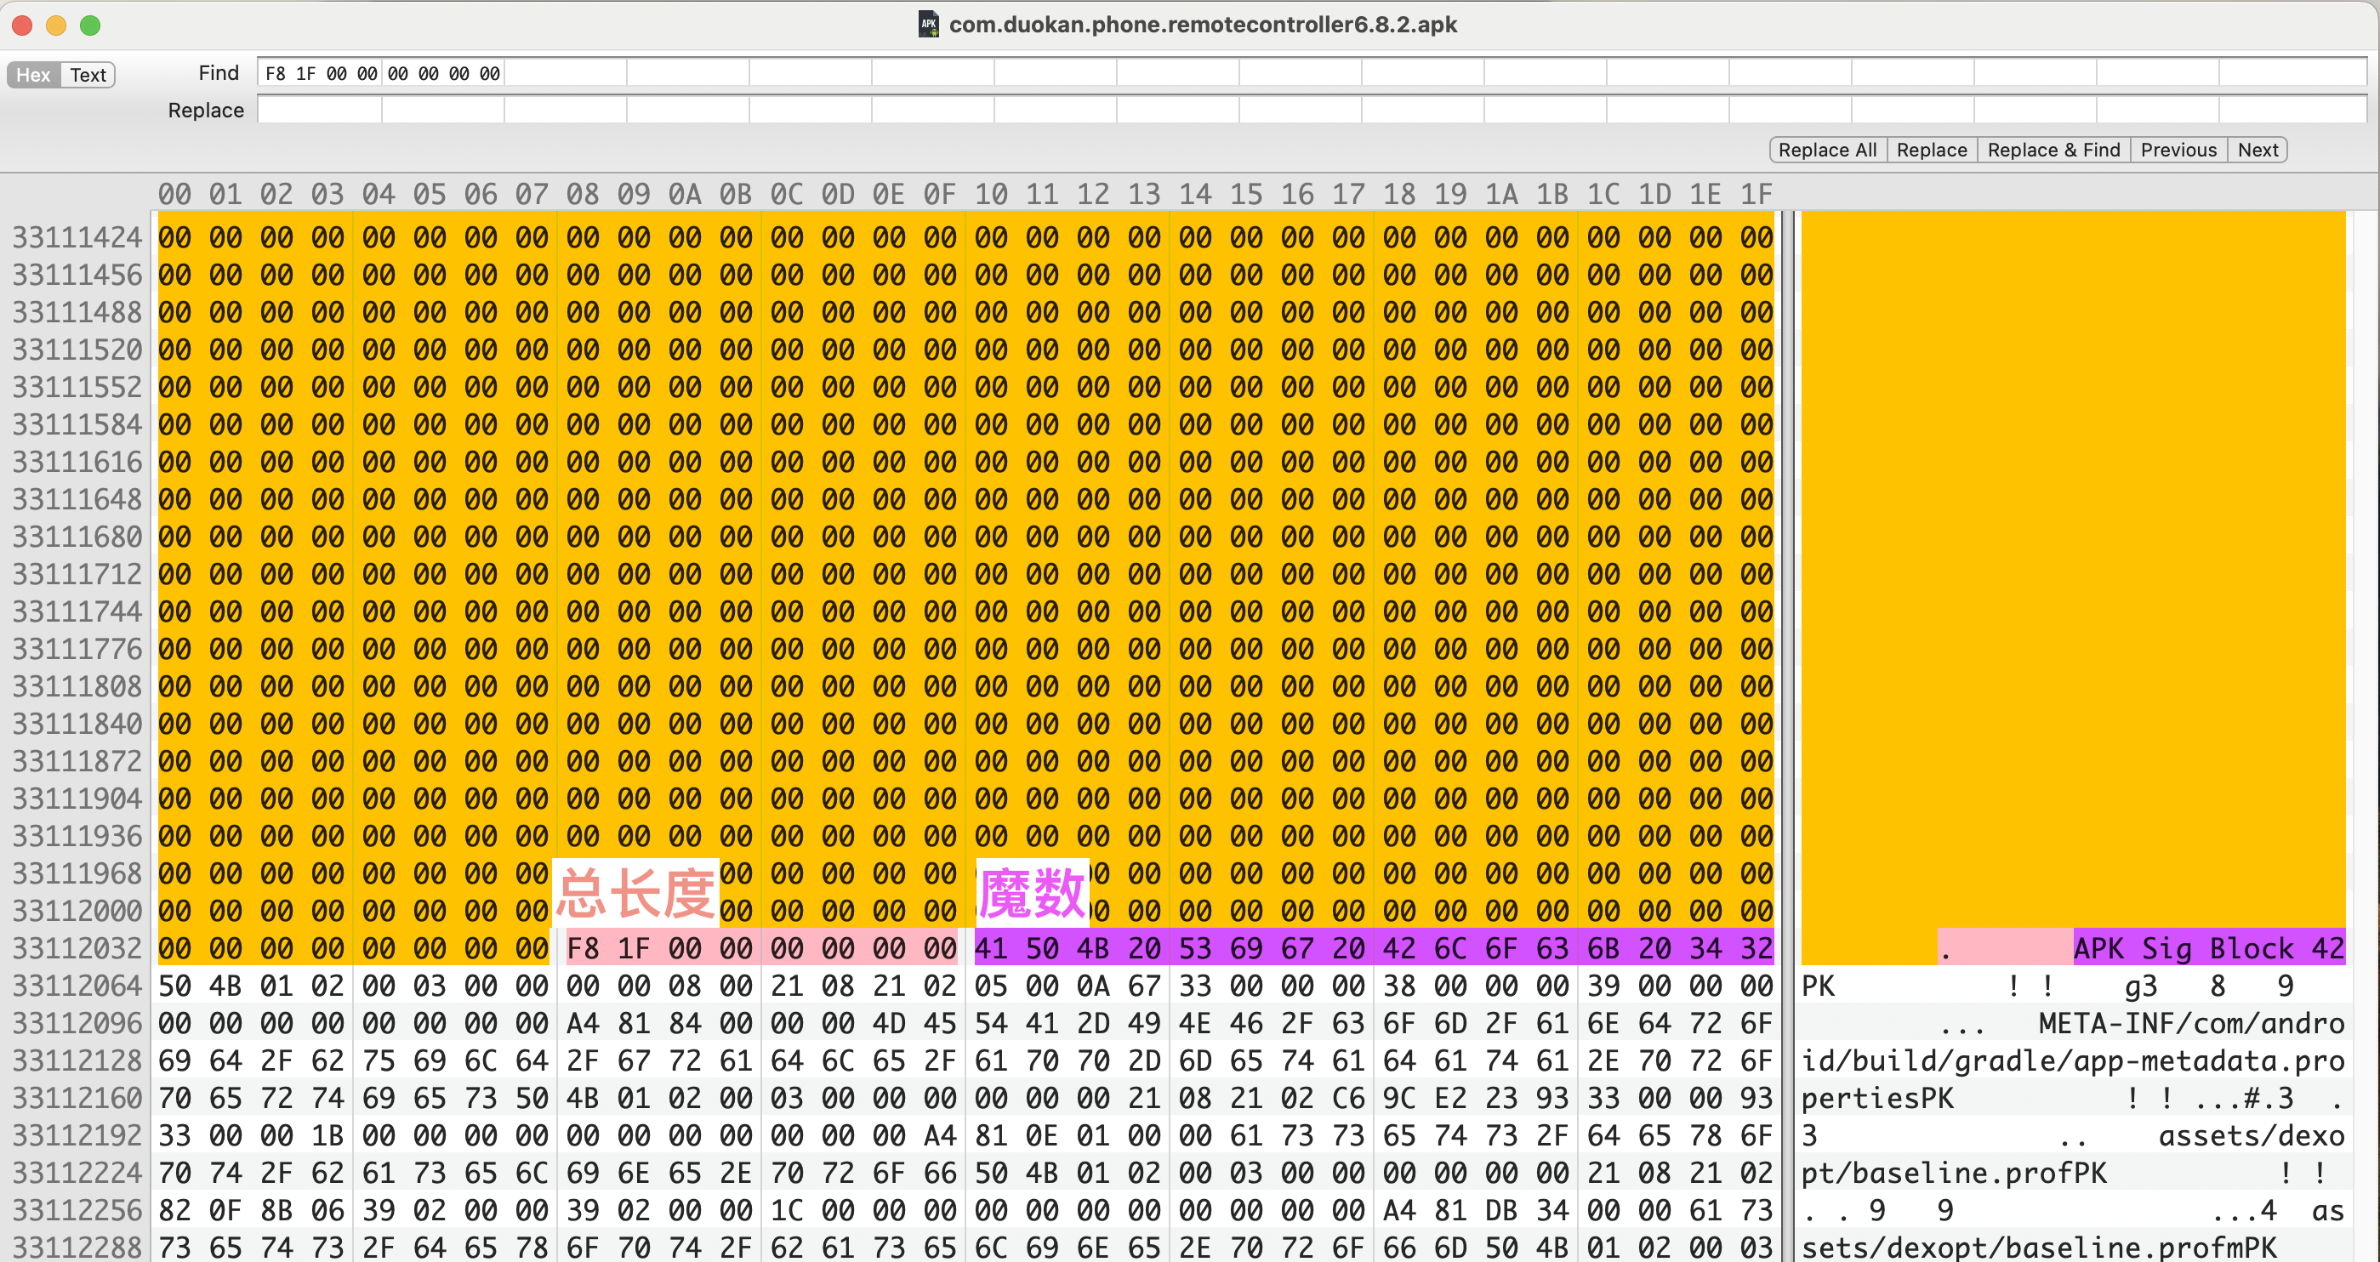2380x1262 pixels.
Task: Select 'META-INF/com/andro' text in ASCII pane
Action: pyautogui.click(x=2190, y=1023)
